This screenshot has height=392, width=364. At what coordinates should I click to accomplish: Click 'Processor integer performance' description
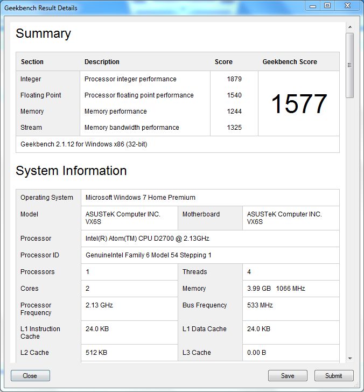(x=130, y=79)
